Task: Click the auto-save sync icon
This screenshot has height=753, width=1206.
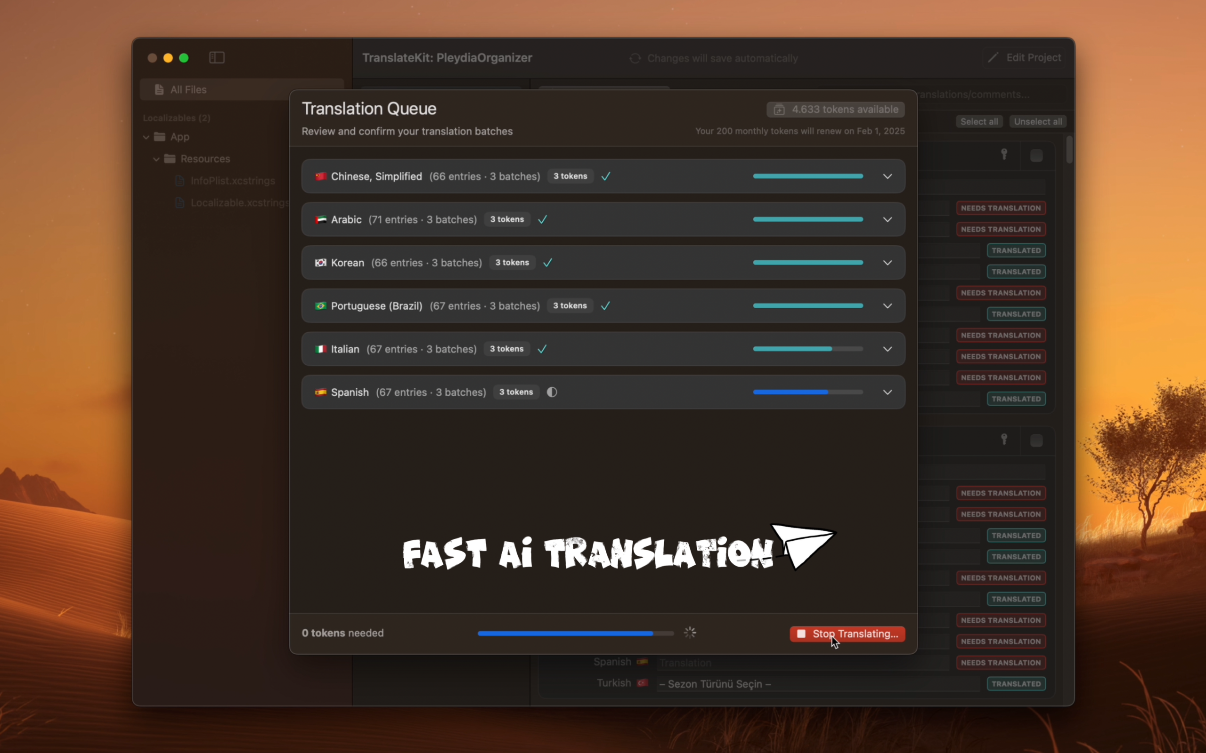Action: click(x=635, y=58)
